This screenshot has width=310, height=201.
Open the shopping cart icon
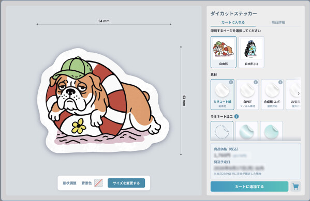point(296,187)
